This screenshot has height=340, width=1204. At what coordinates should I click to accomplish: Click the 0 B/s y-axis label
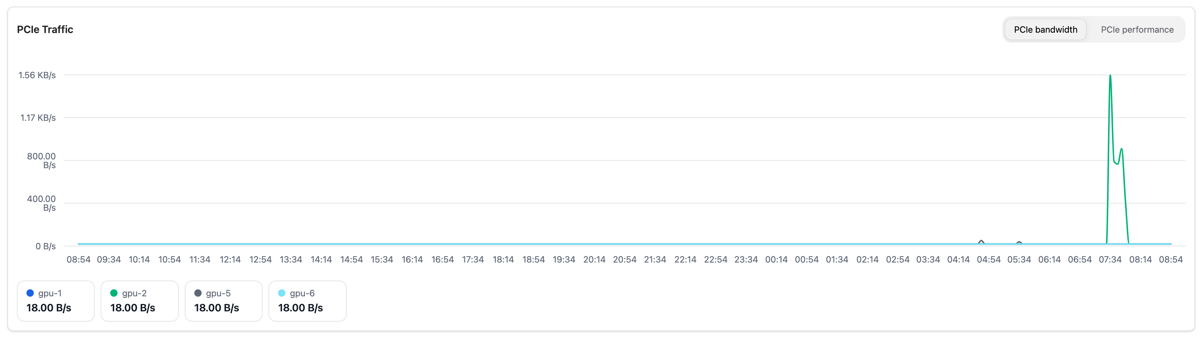tap(45, 246)
